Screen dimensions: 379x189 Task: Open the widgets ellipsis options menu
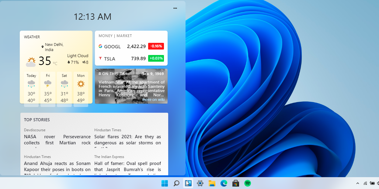click(175, 8)
